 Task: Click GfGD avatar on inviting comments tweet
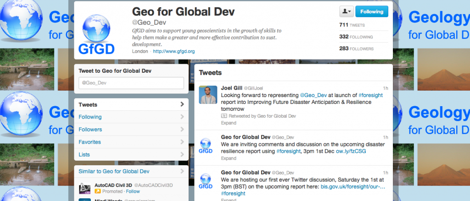point(206,145)
